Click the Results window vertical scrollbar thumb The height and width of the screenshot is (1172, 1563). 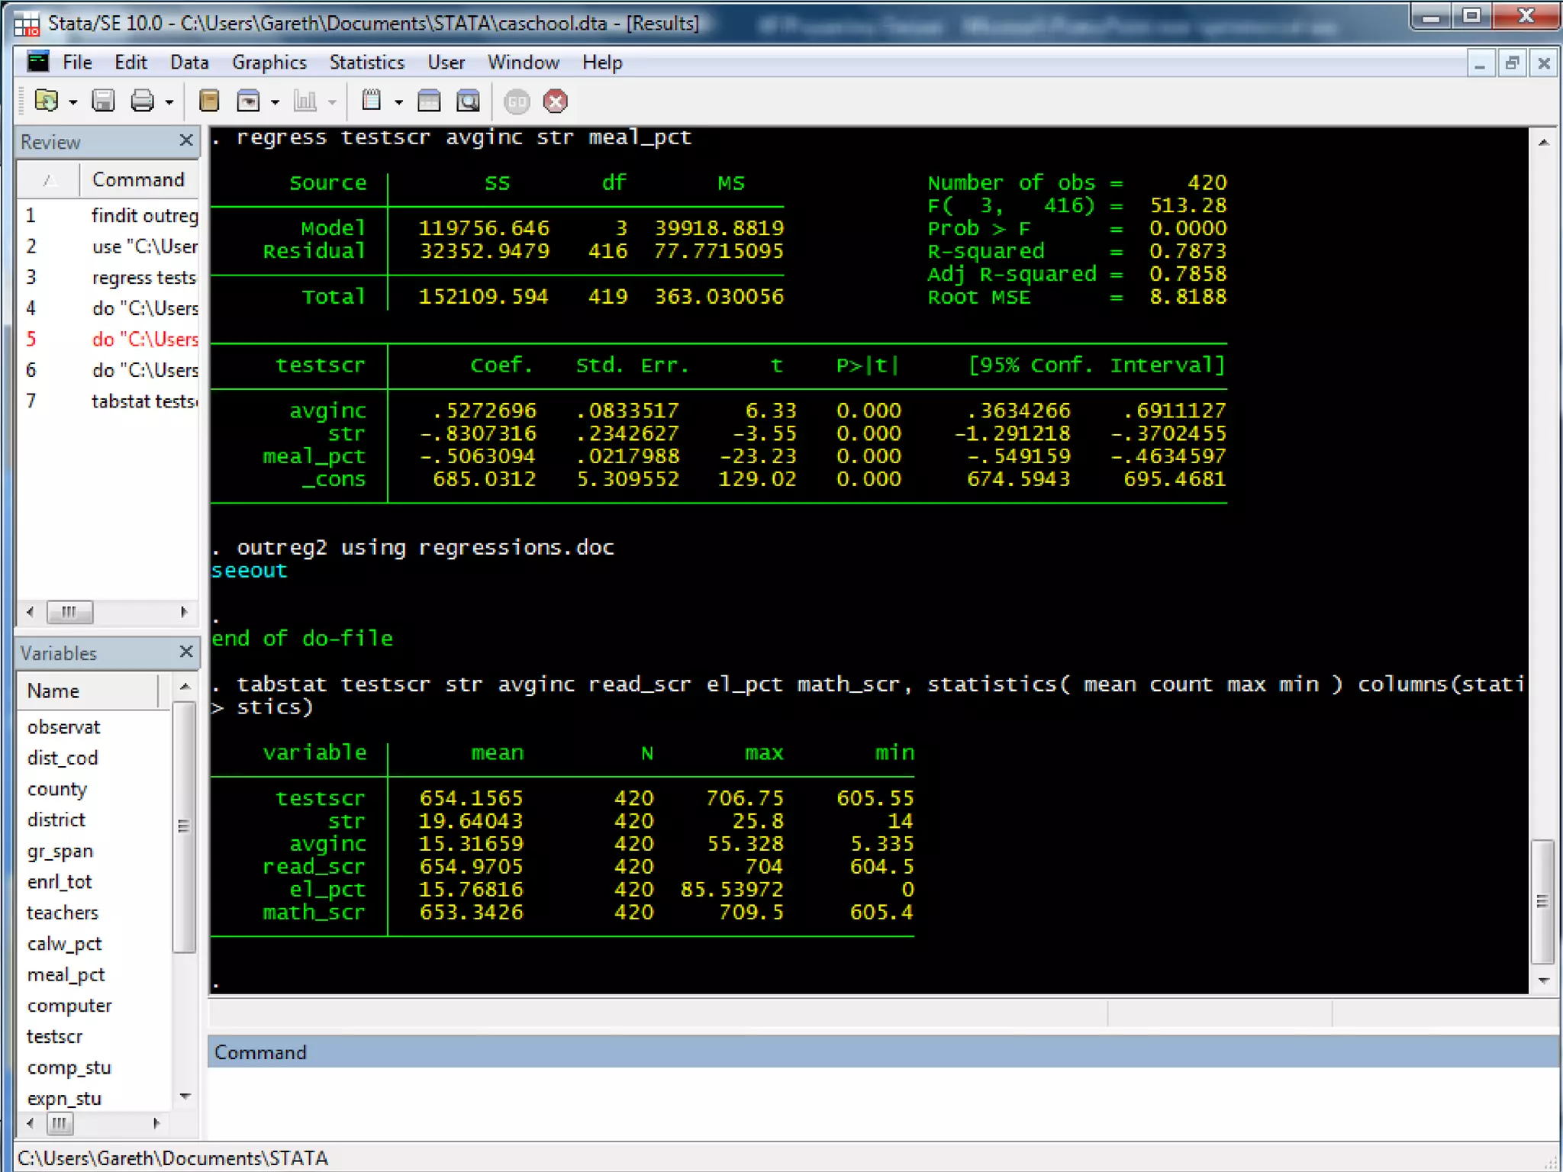[1542, 901]
